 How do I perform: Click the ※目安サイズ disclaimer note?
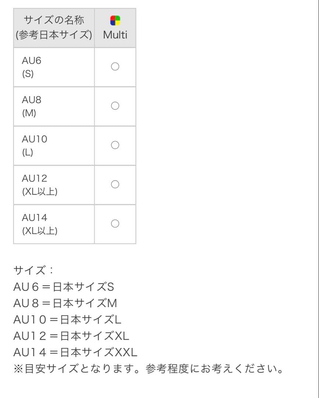point(148,369)
